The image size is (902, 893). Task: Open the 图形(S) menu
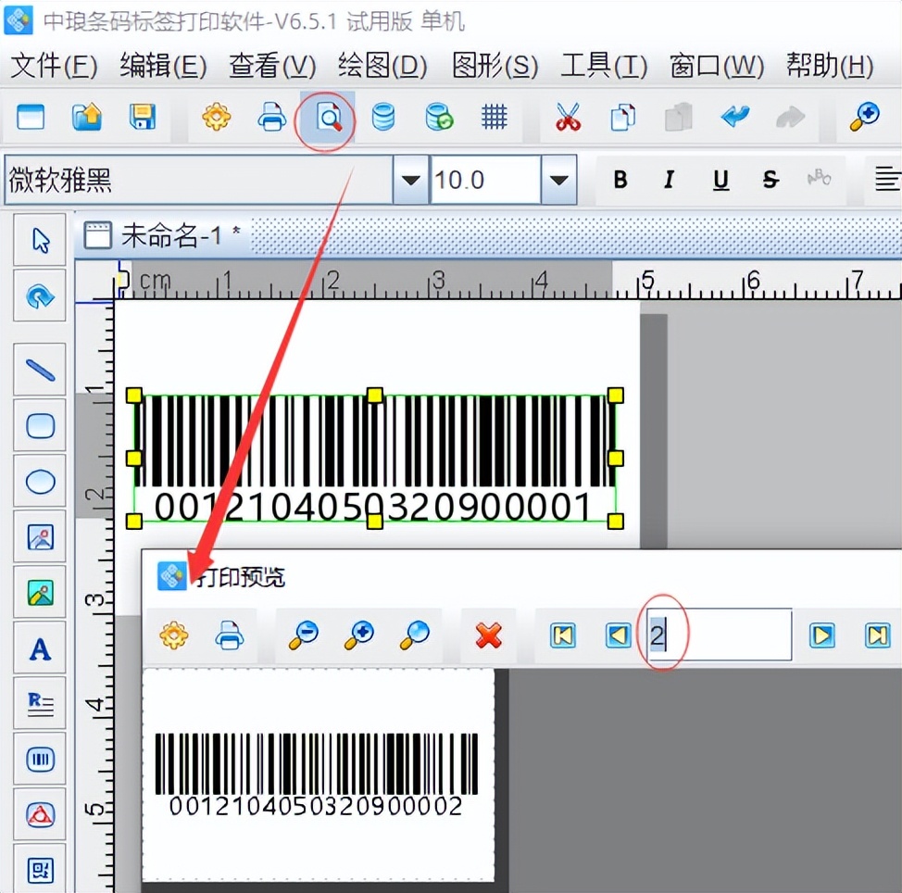495,66
